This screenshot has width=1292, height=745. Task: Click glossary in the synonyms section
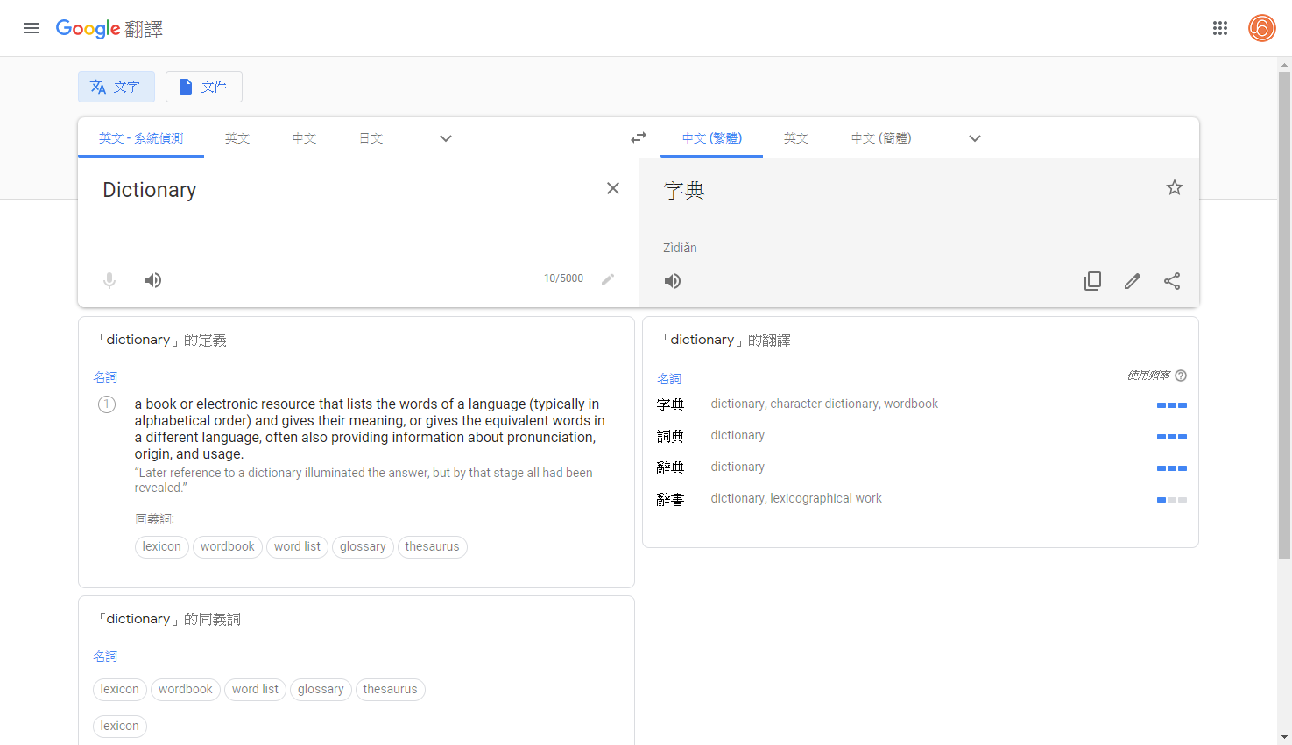tap(321, 689)
